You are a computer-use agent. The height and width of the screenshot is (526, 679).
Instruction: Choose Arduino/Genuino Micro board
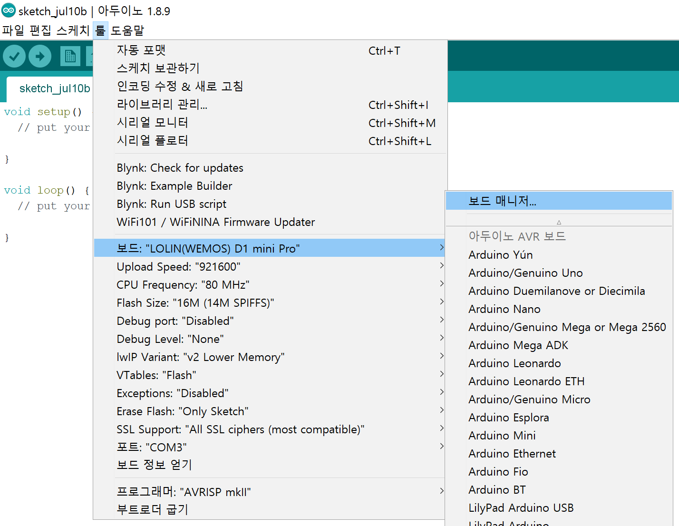pyautogui.click(x=559, y=399)
